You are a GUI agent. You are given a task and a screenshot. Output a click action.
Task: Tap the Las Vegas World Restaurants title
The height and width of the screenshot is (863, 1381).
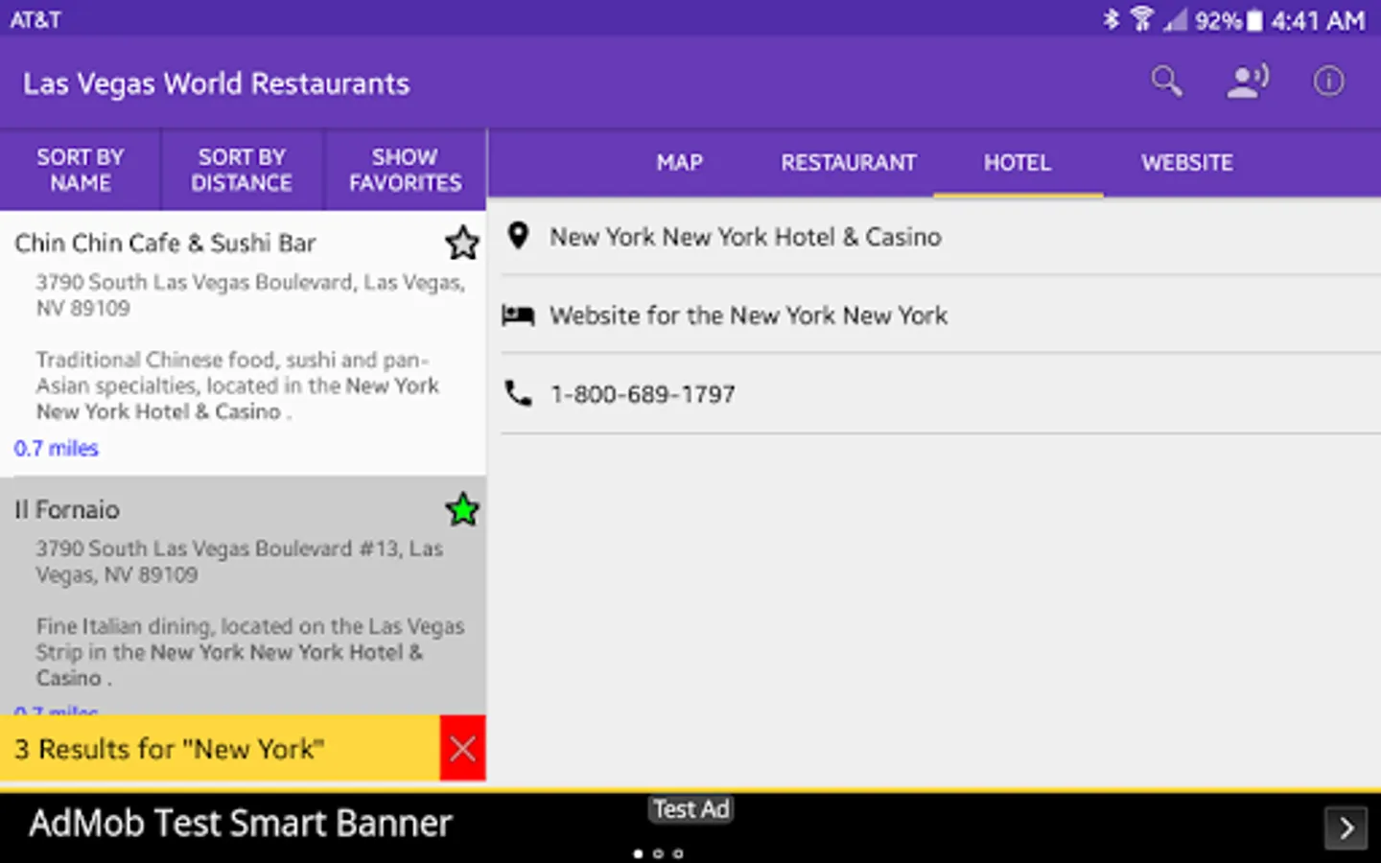(x=217, y=83)
